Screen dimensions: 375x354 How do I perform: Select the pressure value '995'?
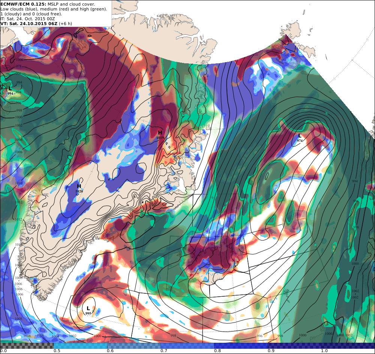pyautogui.click(x=88, y=314)
